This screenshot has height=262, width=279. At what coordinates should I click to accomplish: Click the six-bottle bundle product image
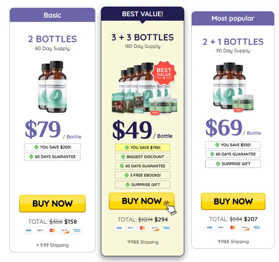144,88
